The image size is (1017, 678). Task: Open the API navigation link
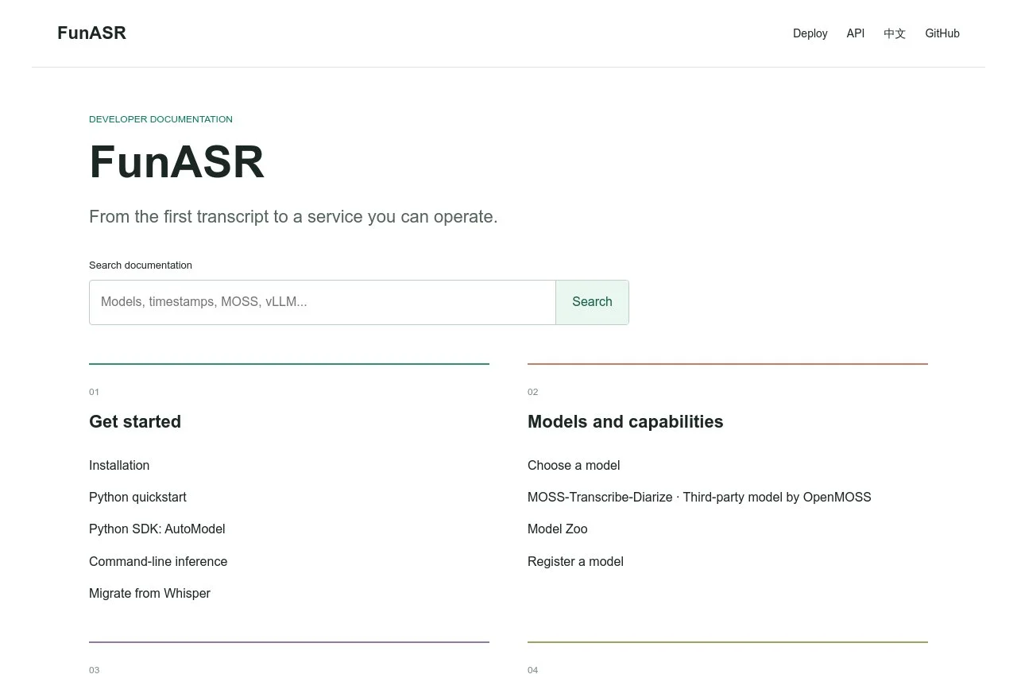coord(856,33)
